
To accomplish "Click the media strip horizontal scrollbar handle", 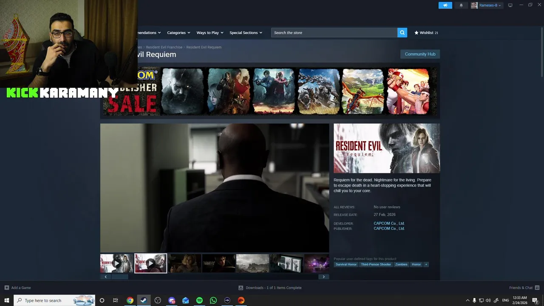I will [x=119, y=277].
